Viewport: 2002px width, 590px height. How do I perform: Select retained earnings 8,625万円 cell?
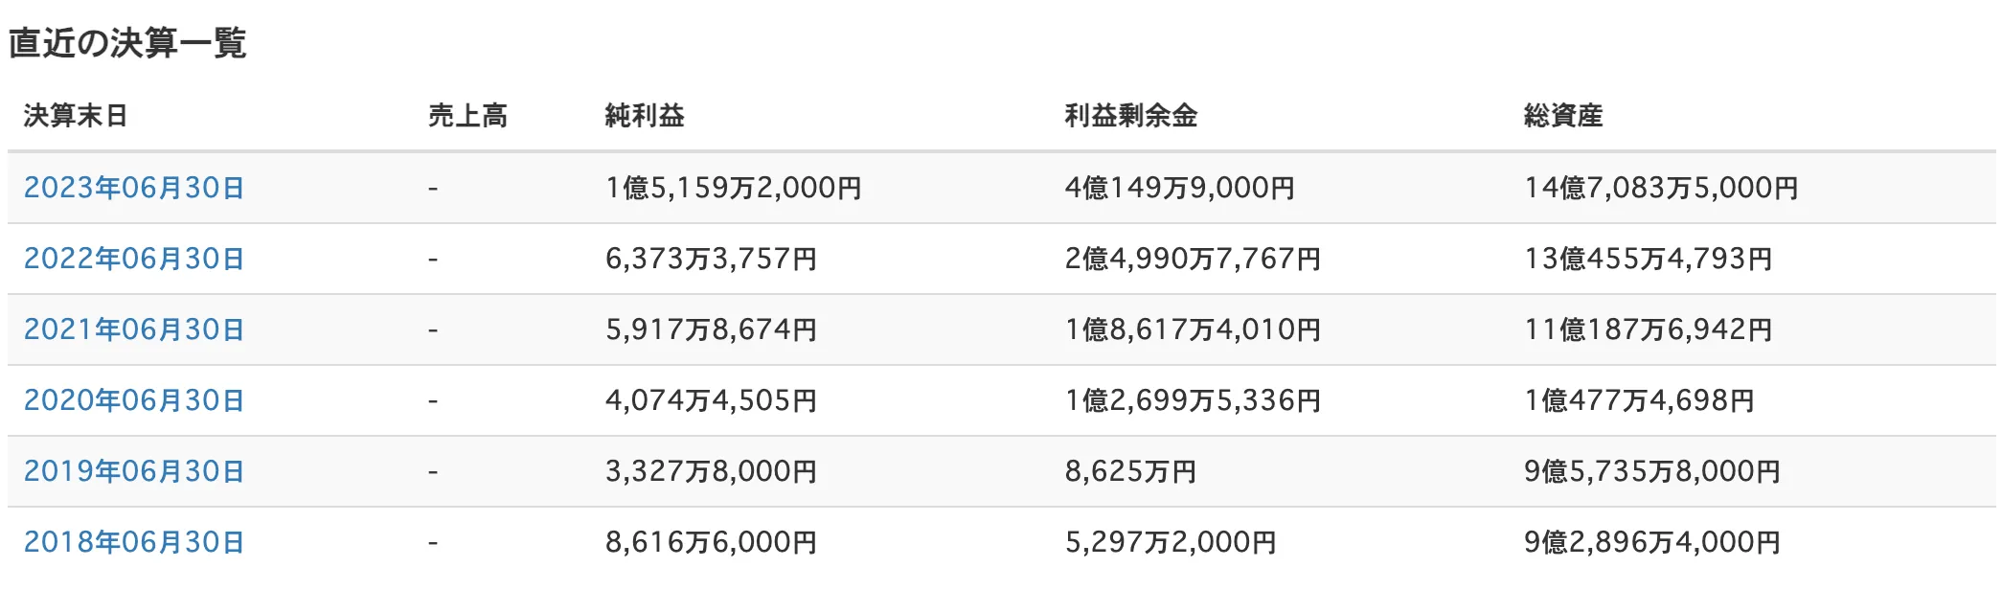1131,471
